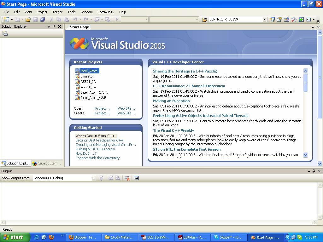This screenshot has width=323, height=242.
Task: Open Solution Explorer via toolbar magnifier icon
Action: click(x=272, y=20)
